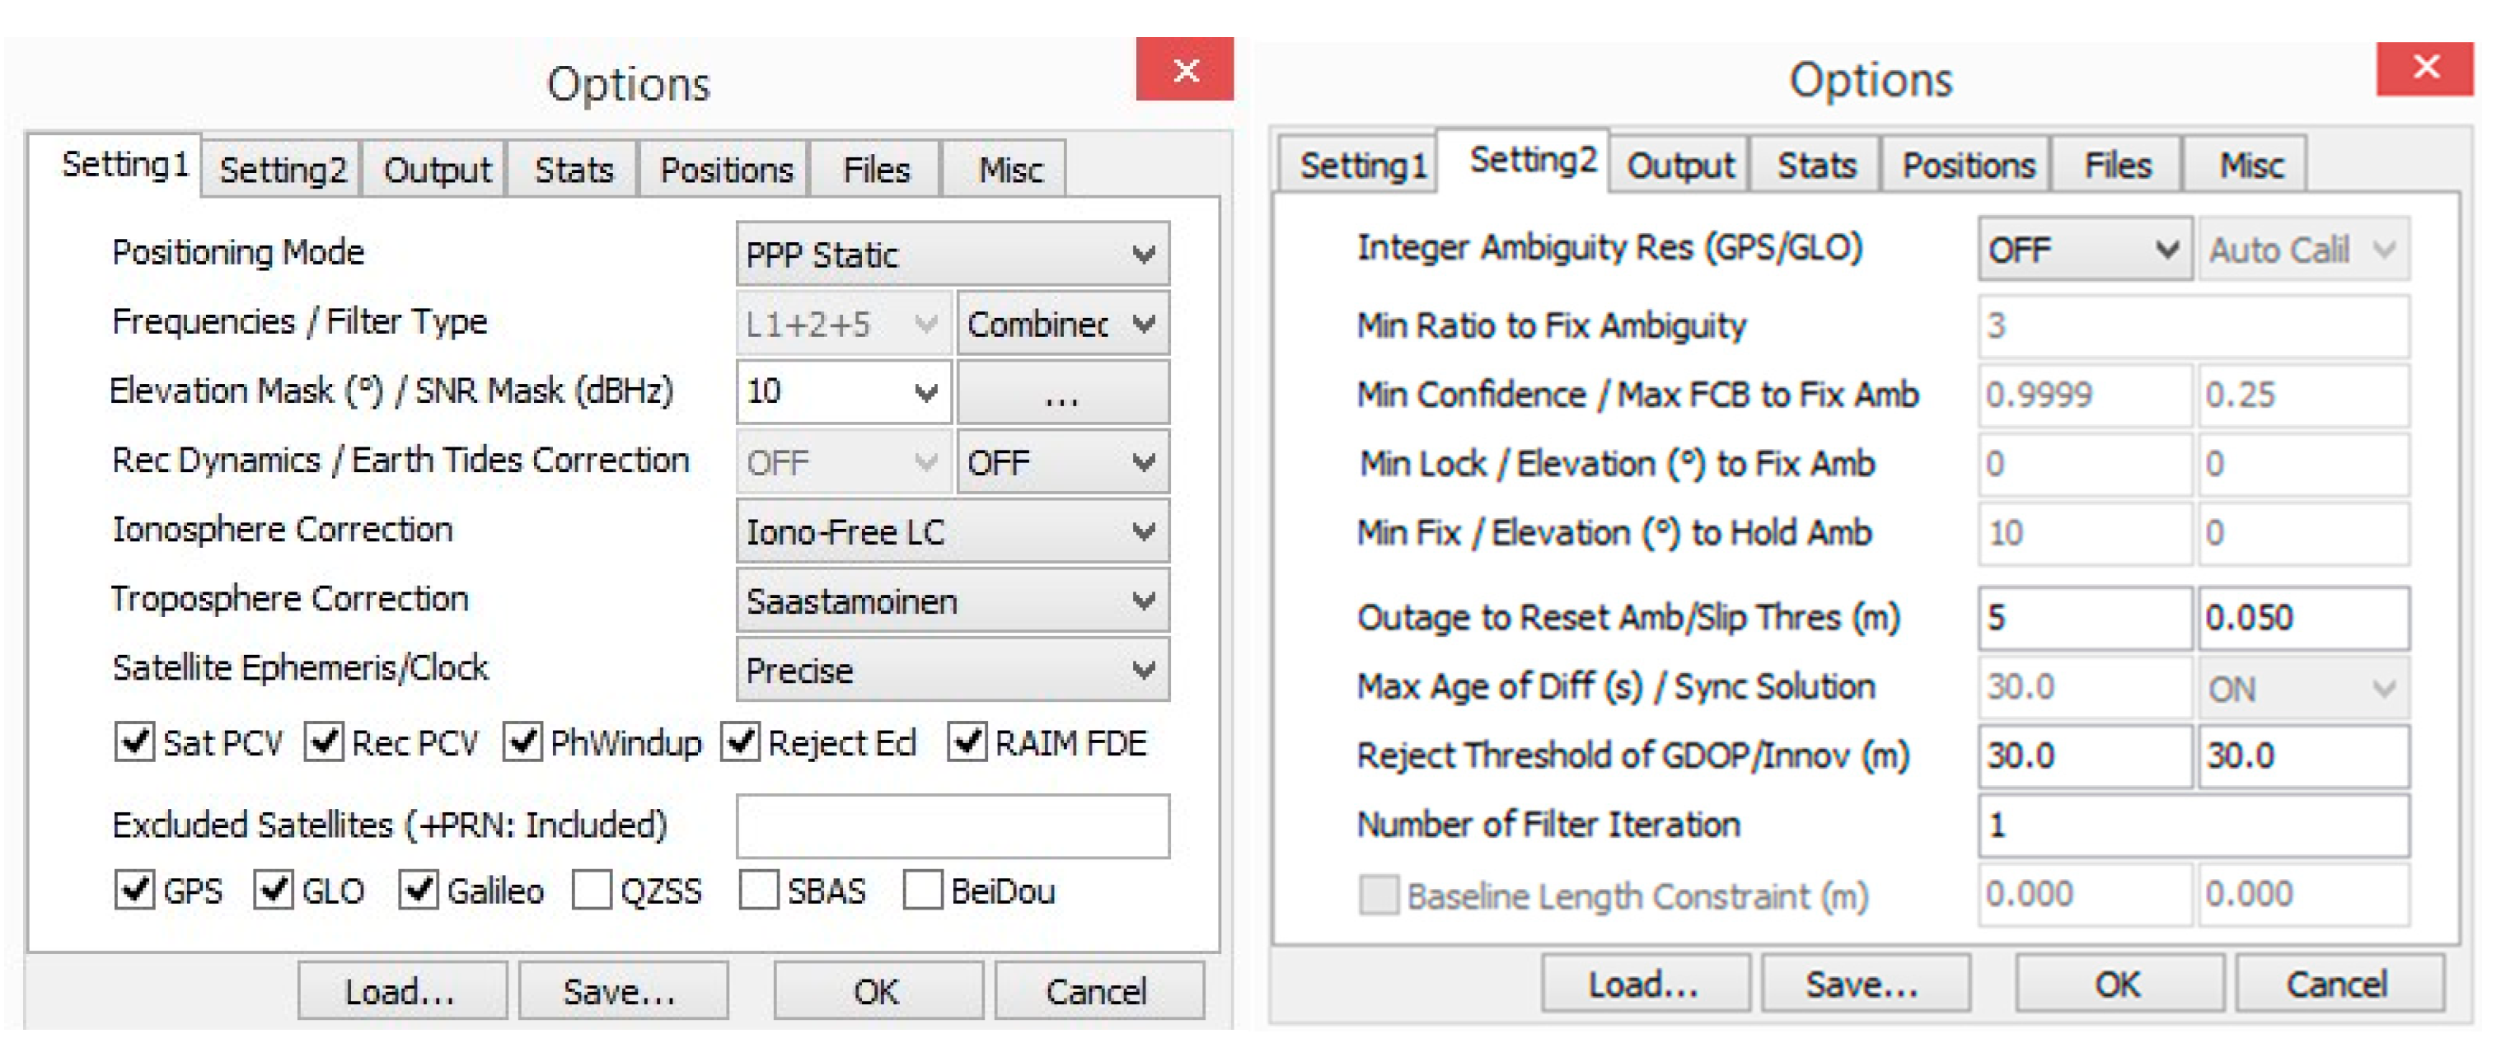
Task: Toggle the RAIM FDE checkbox
Action: point(967,743)
